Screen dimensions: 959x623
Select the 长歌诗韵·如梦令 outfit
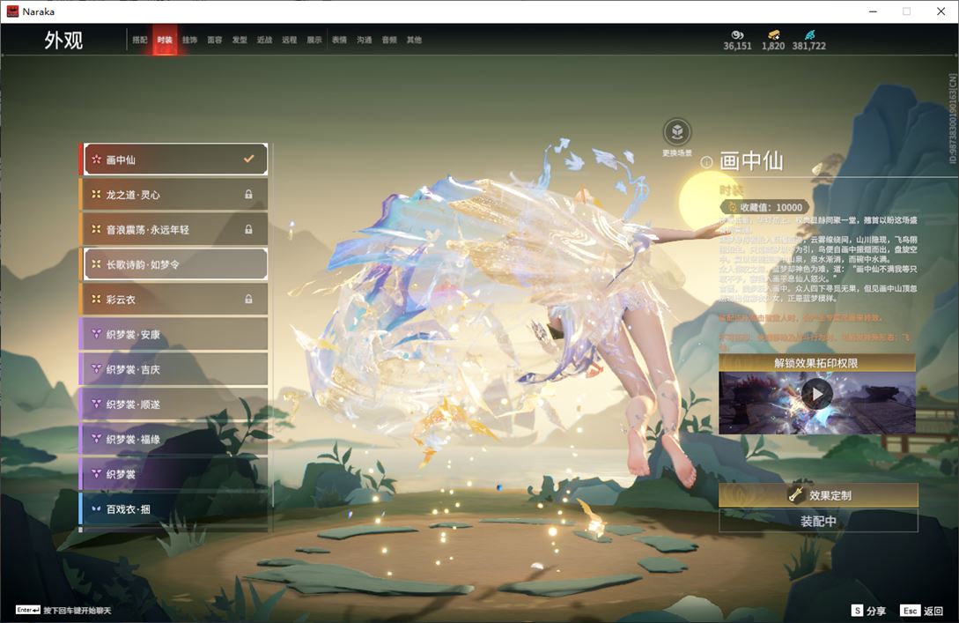[175, 264]
